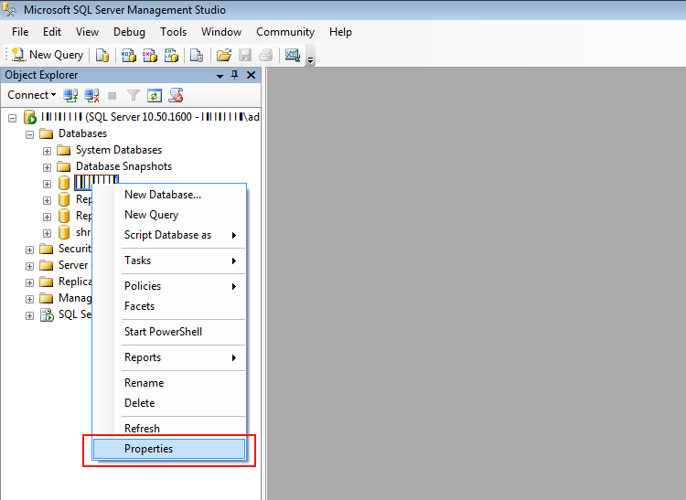Click the SQL Server Agent icon
This screenshot has width=686, height=500.
coord(47,314)
